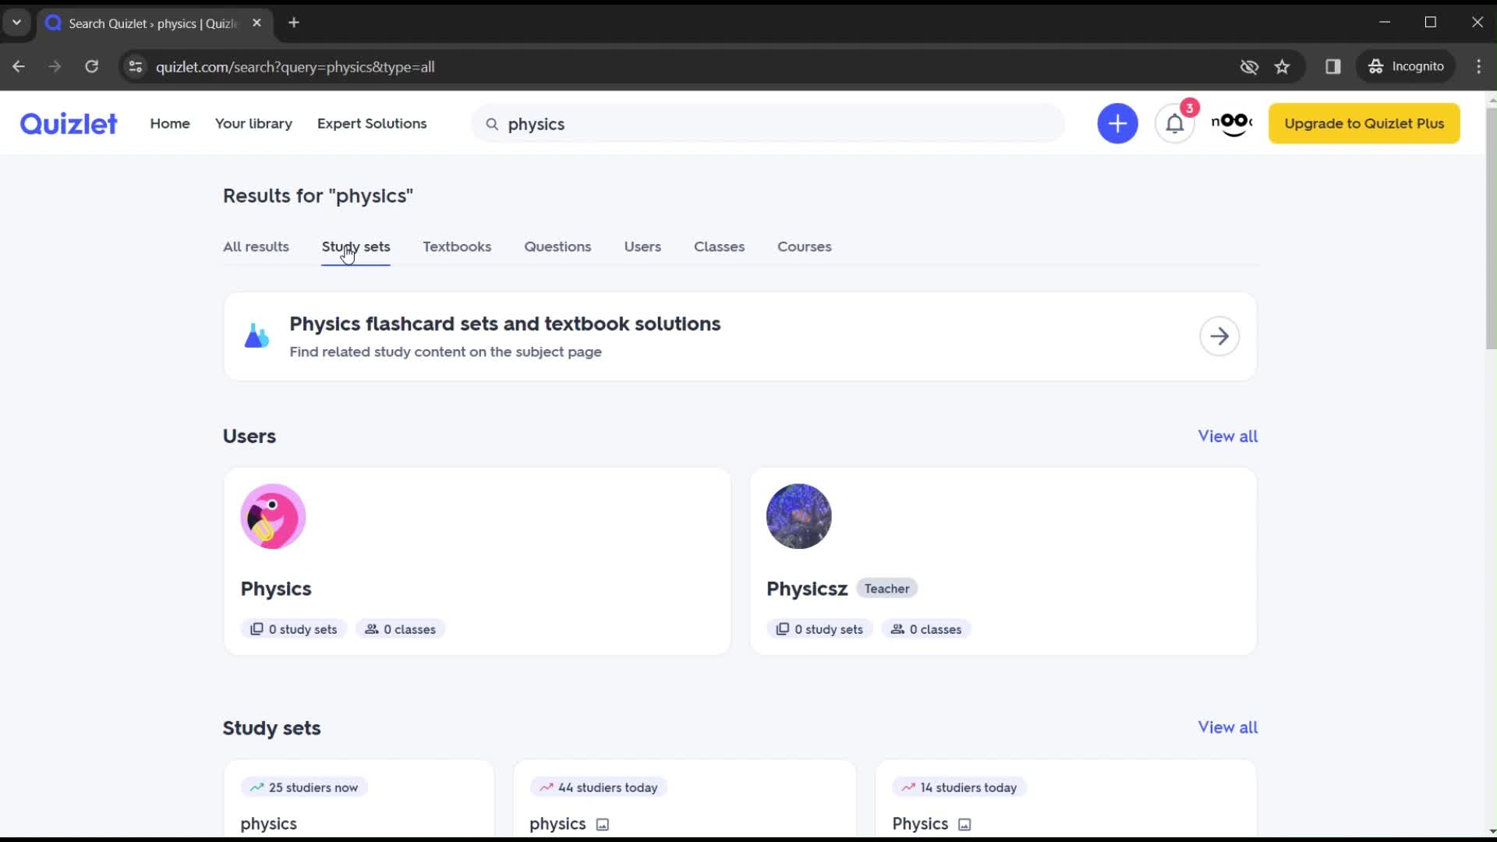
Task: Close the Search Quizlet tab
Action: pos(257,23)
